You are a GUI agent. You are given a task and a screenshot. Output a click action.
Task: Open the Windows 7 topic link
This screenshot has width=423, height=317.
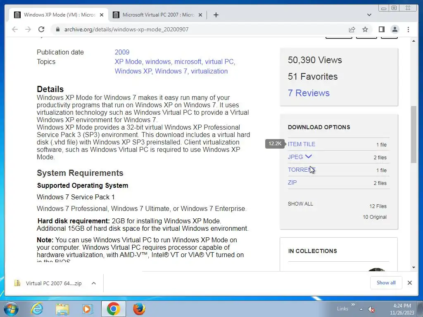(171, 71)
